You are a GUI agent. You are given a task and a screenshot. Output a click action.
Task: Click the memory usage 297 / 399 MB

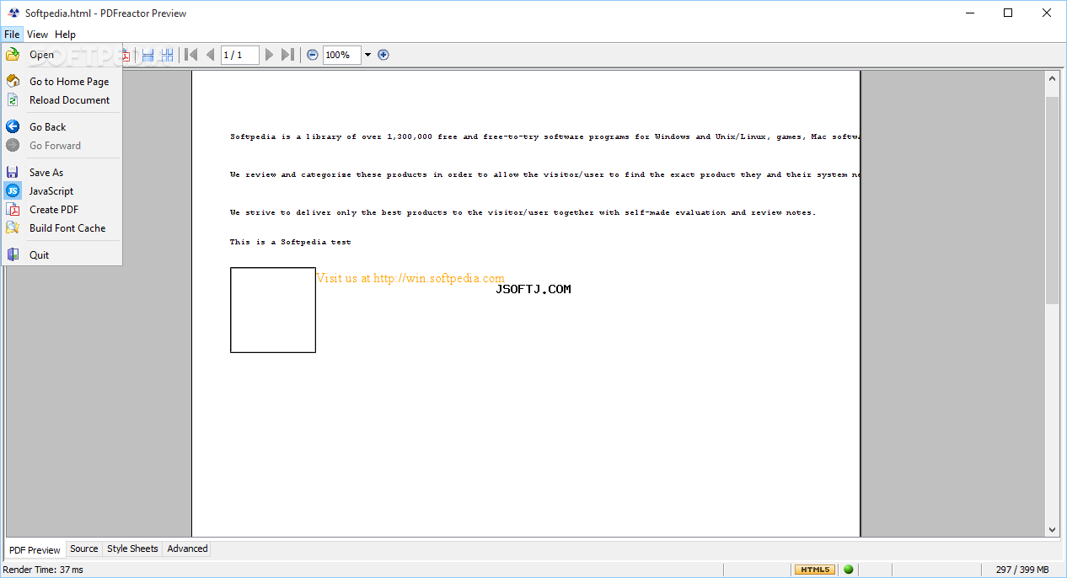[1021, 570]
